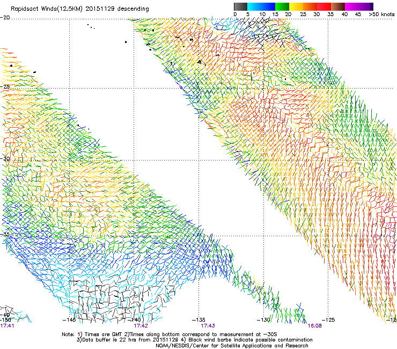The image size is (397, 349).
Task: Click the legend scale label '35'
Action: point(330,14)
